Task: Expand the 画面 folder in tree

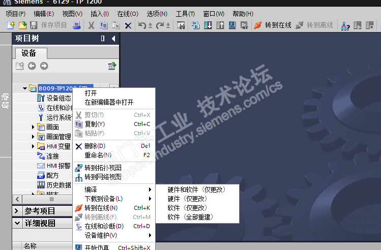Action: 33,127
